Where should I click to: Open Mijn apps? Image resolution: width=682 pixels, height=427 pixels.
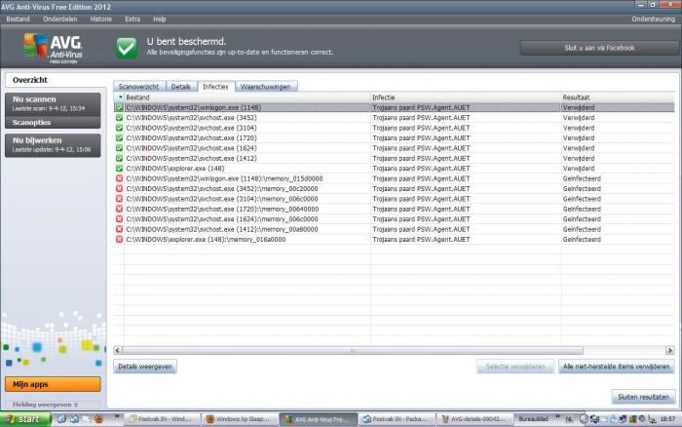click(53, 384)
